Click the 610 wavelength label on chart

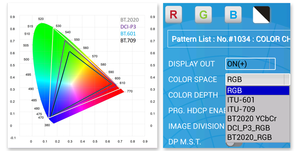click(x=122, y=83)
